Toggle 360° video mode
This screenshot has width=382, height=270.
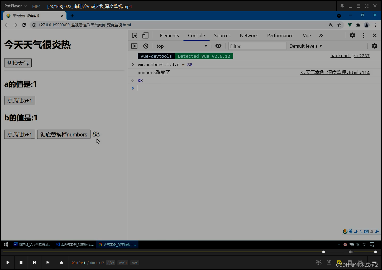pos(319,262)
